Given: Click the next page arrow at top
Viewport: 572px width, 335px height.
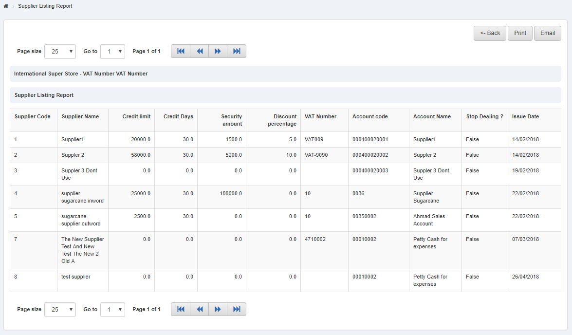Looking at the screenshot, I should 218,51.
